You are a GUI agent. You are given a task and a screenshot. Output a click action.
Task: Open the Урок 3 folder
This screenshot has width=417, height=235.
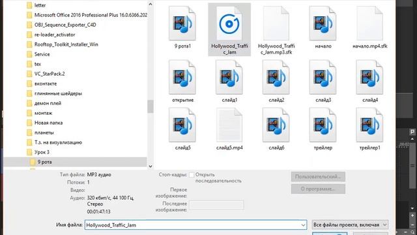point(38,152)
